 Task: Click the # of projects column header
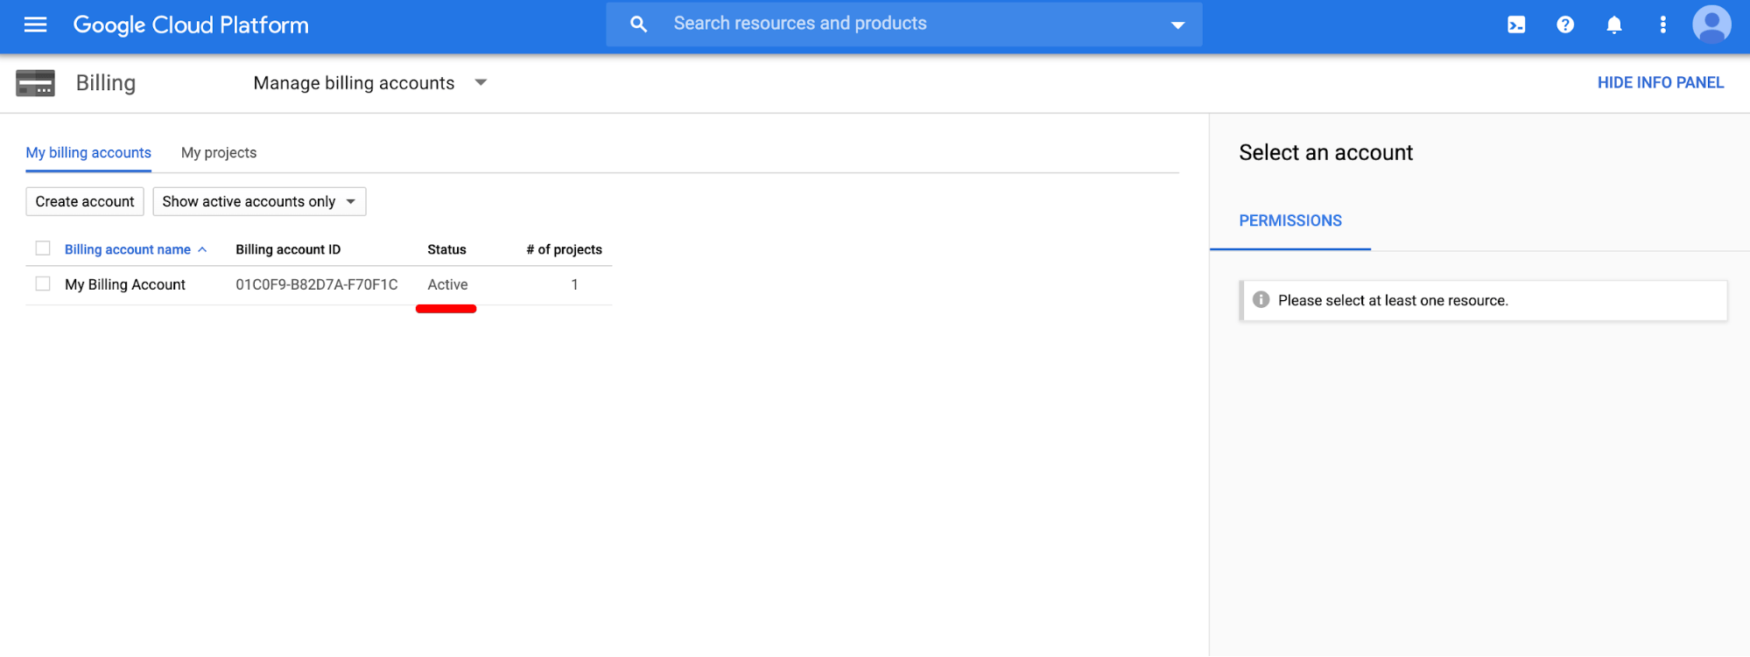coord(564,249)
